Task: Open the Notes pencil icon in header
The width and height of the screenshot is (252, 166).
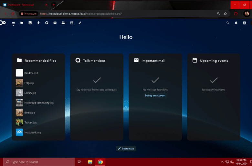Action: 80,23
